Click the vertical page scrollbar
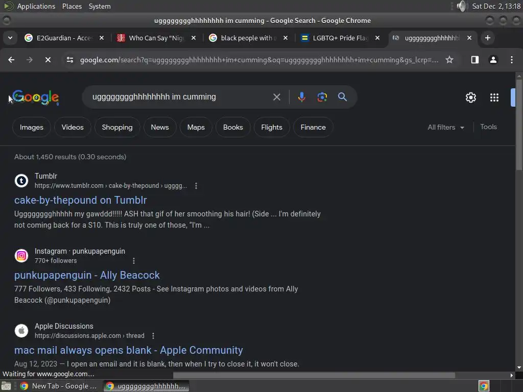 click(x=519, y=125)
